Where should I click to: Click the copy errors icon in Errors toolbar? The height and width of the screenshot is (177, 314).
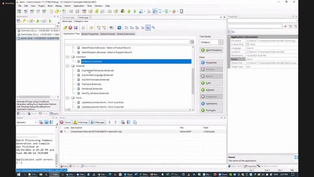click(135, 122)
